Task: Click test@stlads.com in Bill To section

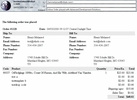Action: point(102,41)
